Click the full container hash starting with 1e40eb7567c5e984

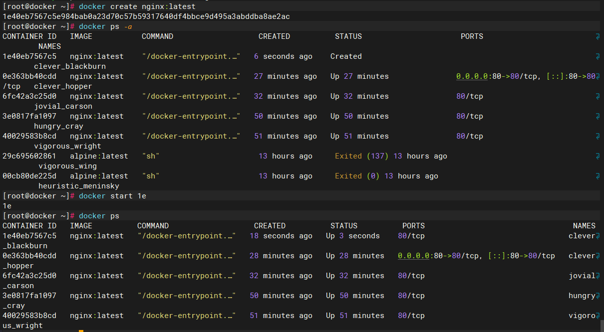146,16
